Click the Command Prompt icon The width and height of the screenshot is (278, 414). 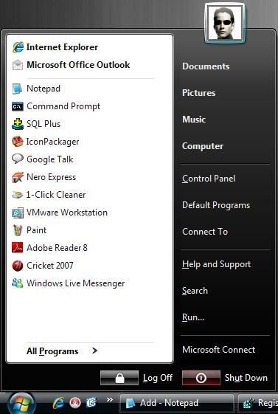(x=18, y=106)
